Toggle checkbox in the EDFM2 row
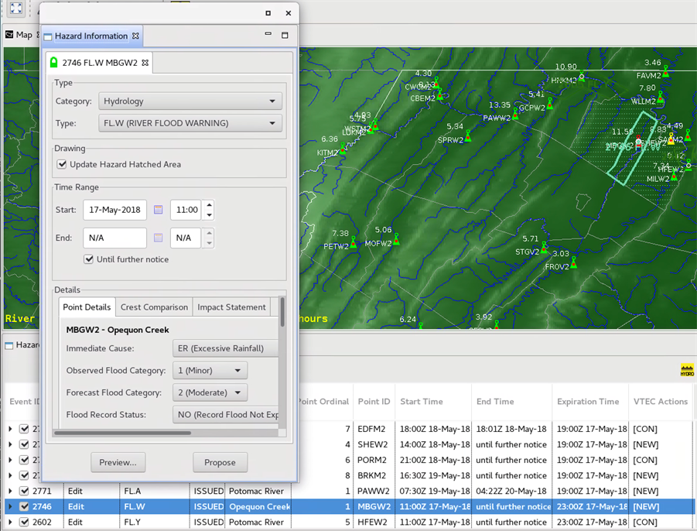The height and width of the screenshot is (531, 697). click(x=25, y=429)
